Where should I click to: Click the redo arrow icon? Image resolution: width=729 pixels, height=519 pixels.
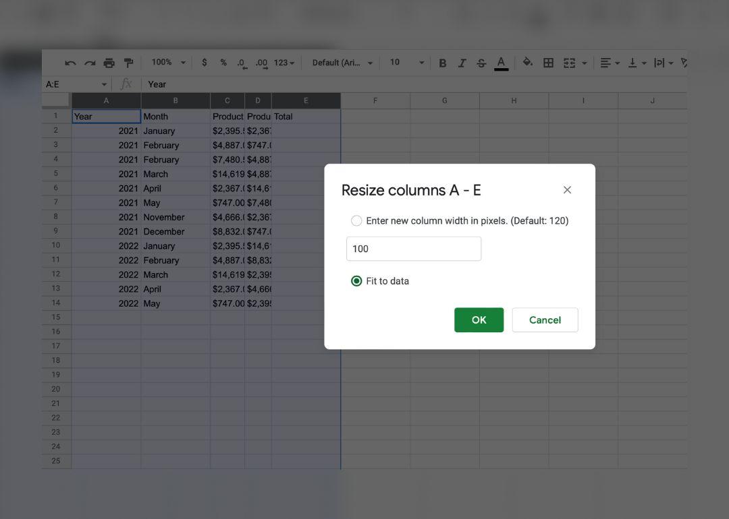89,63
